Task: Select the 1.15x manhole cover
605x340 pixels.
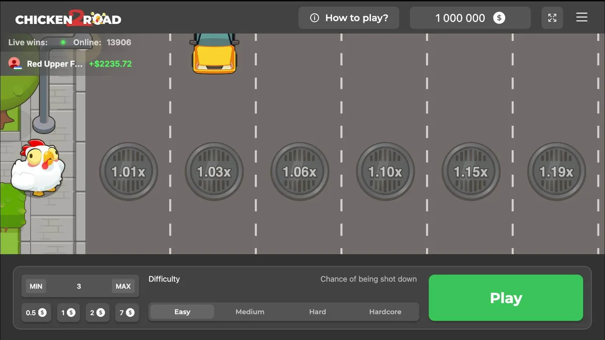Action: pos(471,171)
